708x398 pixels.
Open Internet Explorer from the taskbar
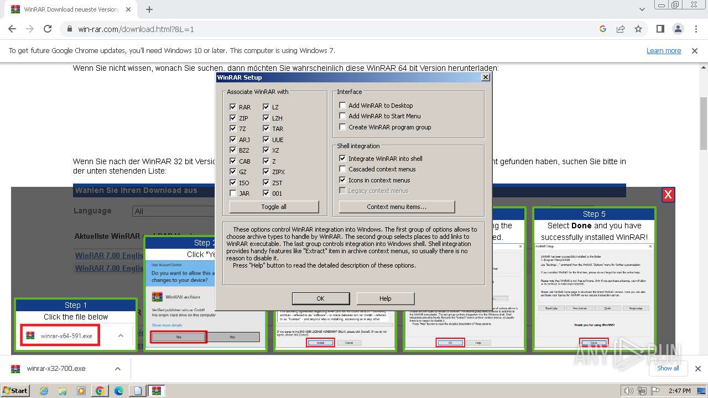[x=44, y=391]
